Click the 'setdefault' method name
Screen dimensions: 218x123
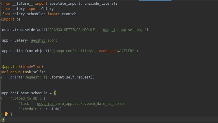35,30
